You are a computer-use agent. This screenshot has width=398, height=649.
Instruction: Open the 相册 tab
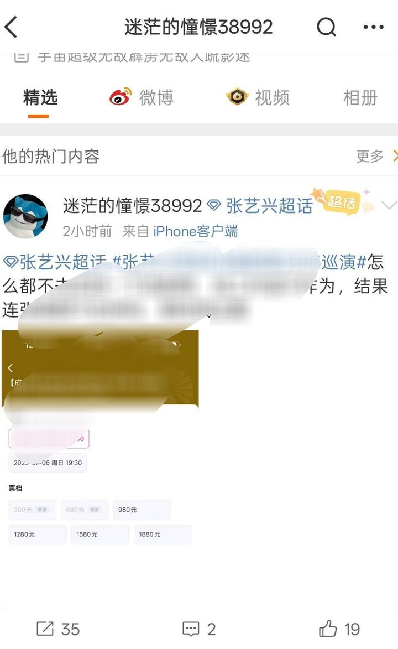click(360, 98)
